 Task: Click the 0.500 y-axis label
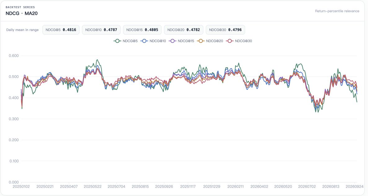pos(14,77)
